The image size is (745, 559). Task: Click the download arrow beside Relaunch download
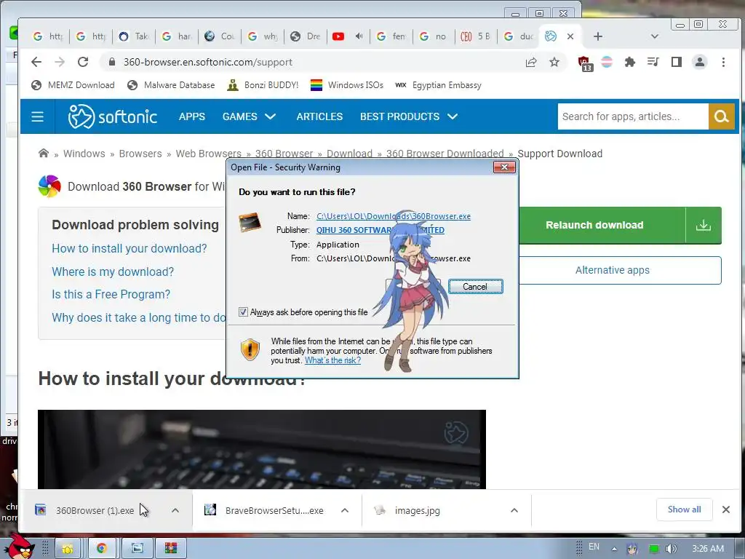point(704,225)
